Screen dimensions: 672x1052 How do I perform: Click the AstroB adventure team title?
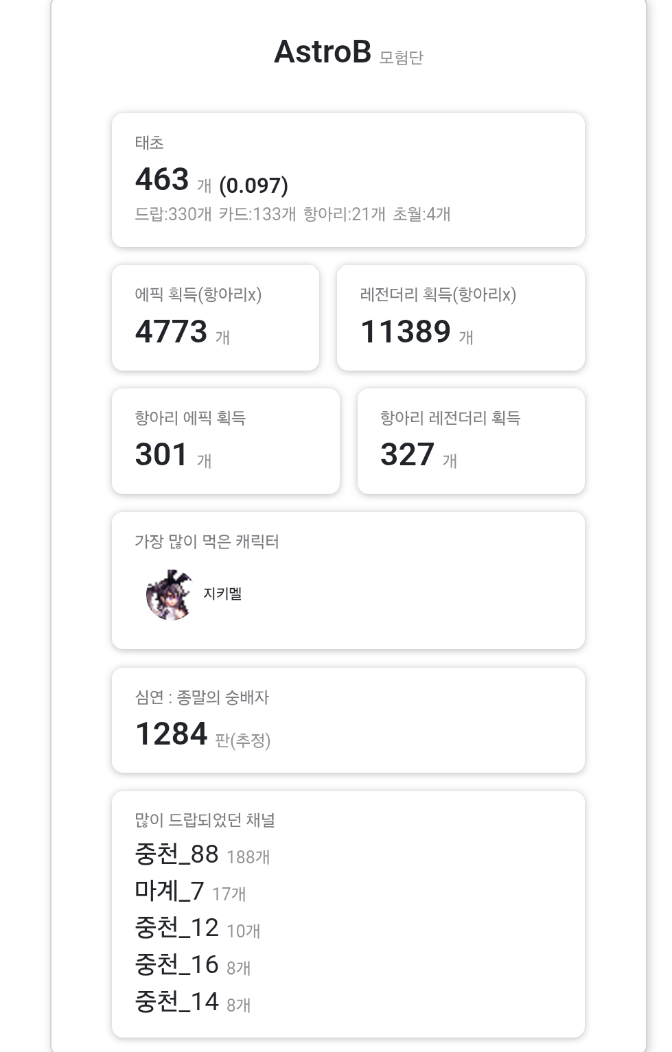tap(323, 52)
